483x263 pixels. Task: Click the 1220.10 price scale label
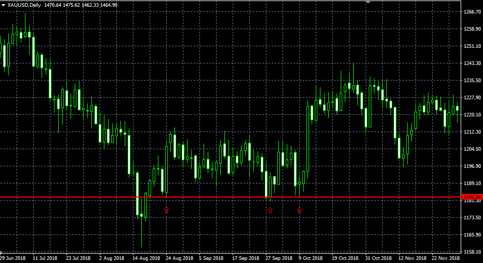pyautogui.click(x=472, y=115)
